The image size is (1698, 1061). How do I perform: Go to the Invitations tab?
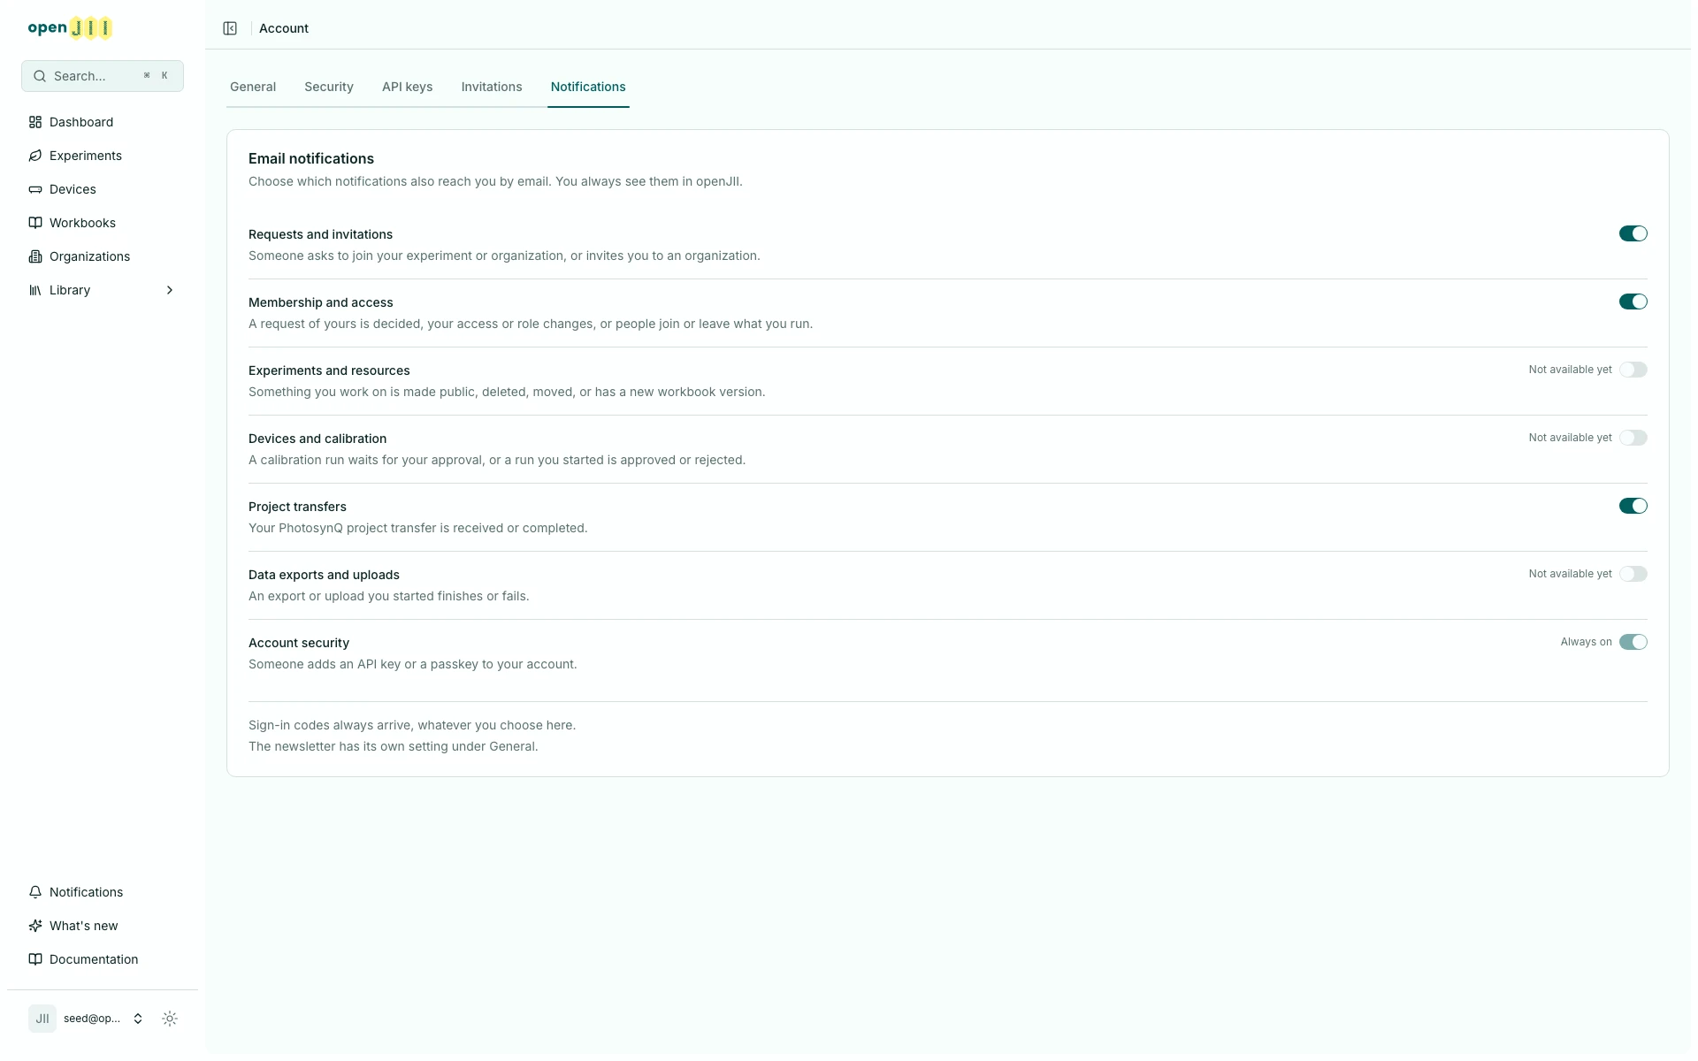tap(492, 87)
